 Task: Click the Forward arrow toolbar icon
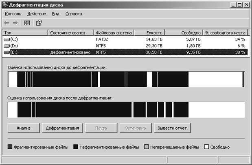[x=15, y=23]
